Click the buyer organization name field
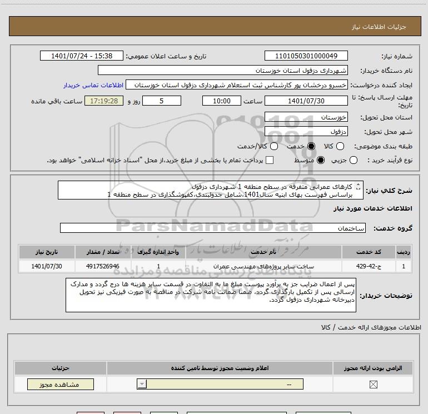 point(223,70)
